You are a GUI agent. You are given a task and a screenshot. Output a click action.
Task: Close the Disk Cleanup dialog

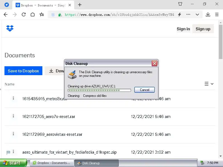click(154, 63)
